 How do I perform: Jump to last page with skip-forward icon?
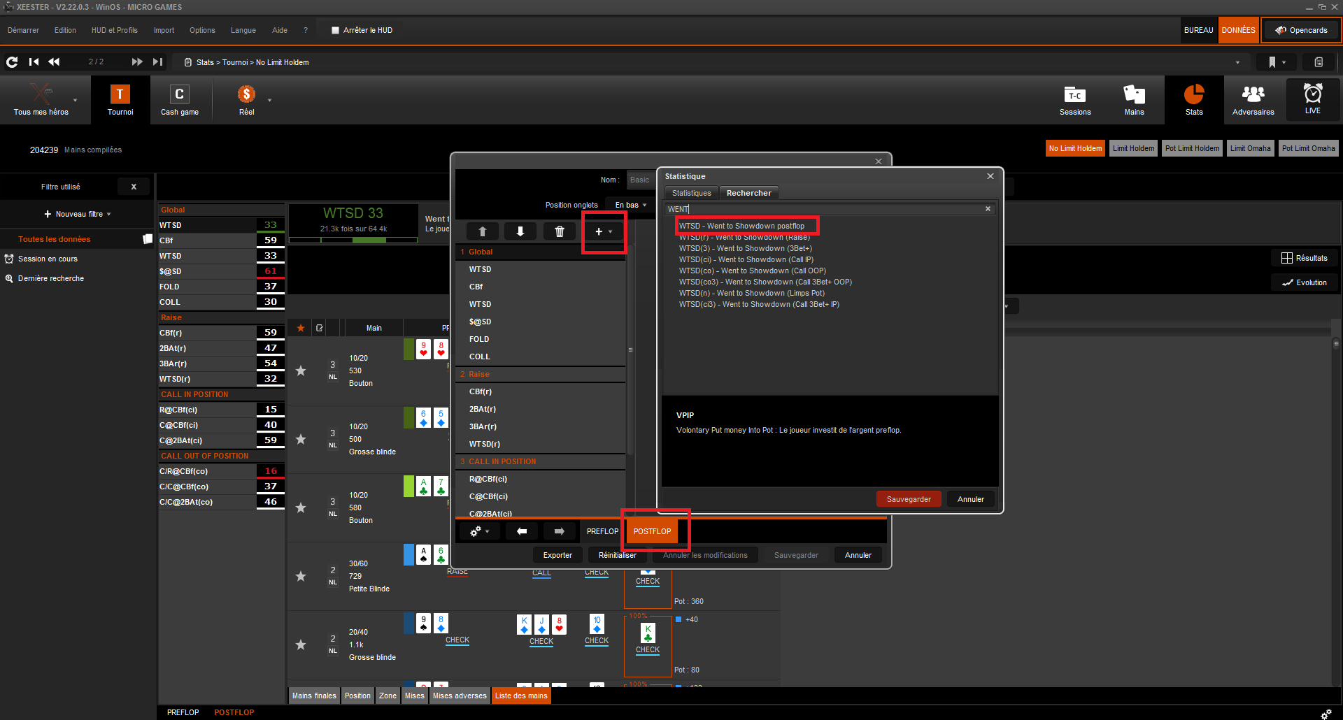(158, 62)
